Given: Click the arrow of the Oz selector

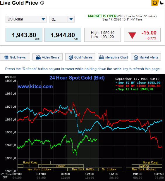Looking at the screenshot, I should point(71,19).
